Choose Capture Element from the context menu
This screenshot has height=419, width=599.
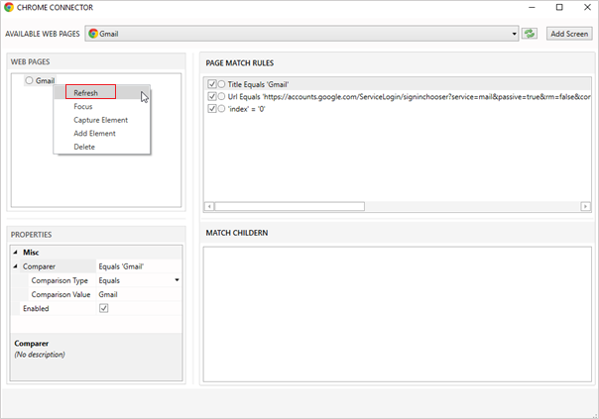click(x=100, y=120)
